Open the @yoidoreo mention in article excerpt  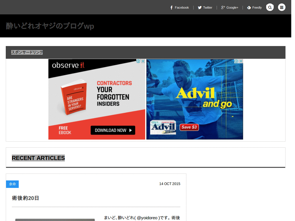(147, 218)
